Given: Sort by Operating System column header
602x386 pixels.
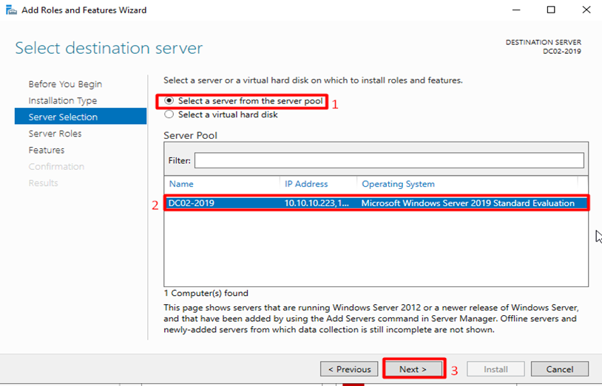Looking at the screenshot, I should click(x=398, y=184).
